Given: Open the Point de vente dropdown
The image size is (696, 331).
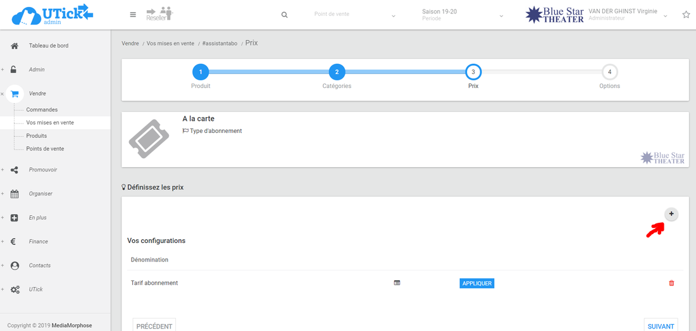Looking at the screenshot, I should [354, 15].
